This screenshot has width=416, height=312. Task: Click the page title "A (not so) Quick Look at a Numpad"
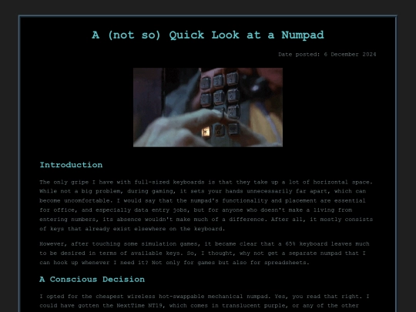(x=208, y=35)
